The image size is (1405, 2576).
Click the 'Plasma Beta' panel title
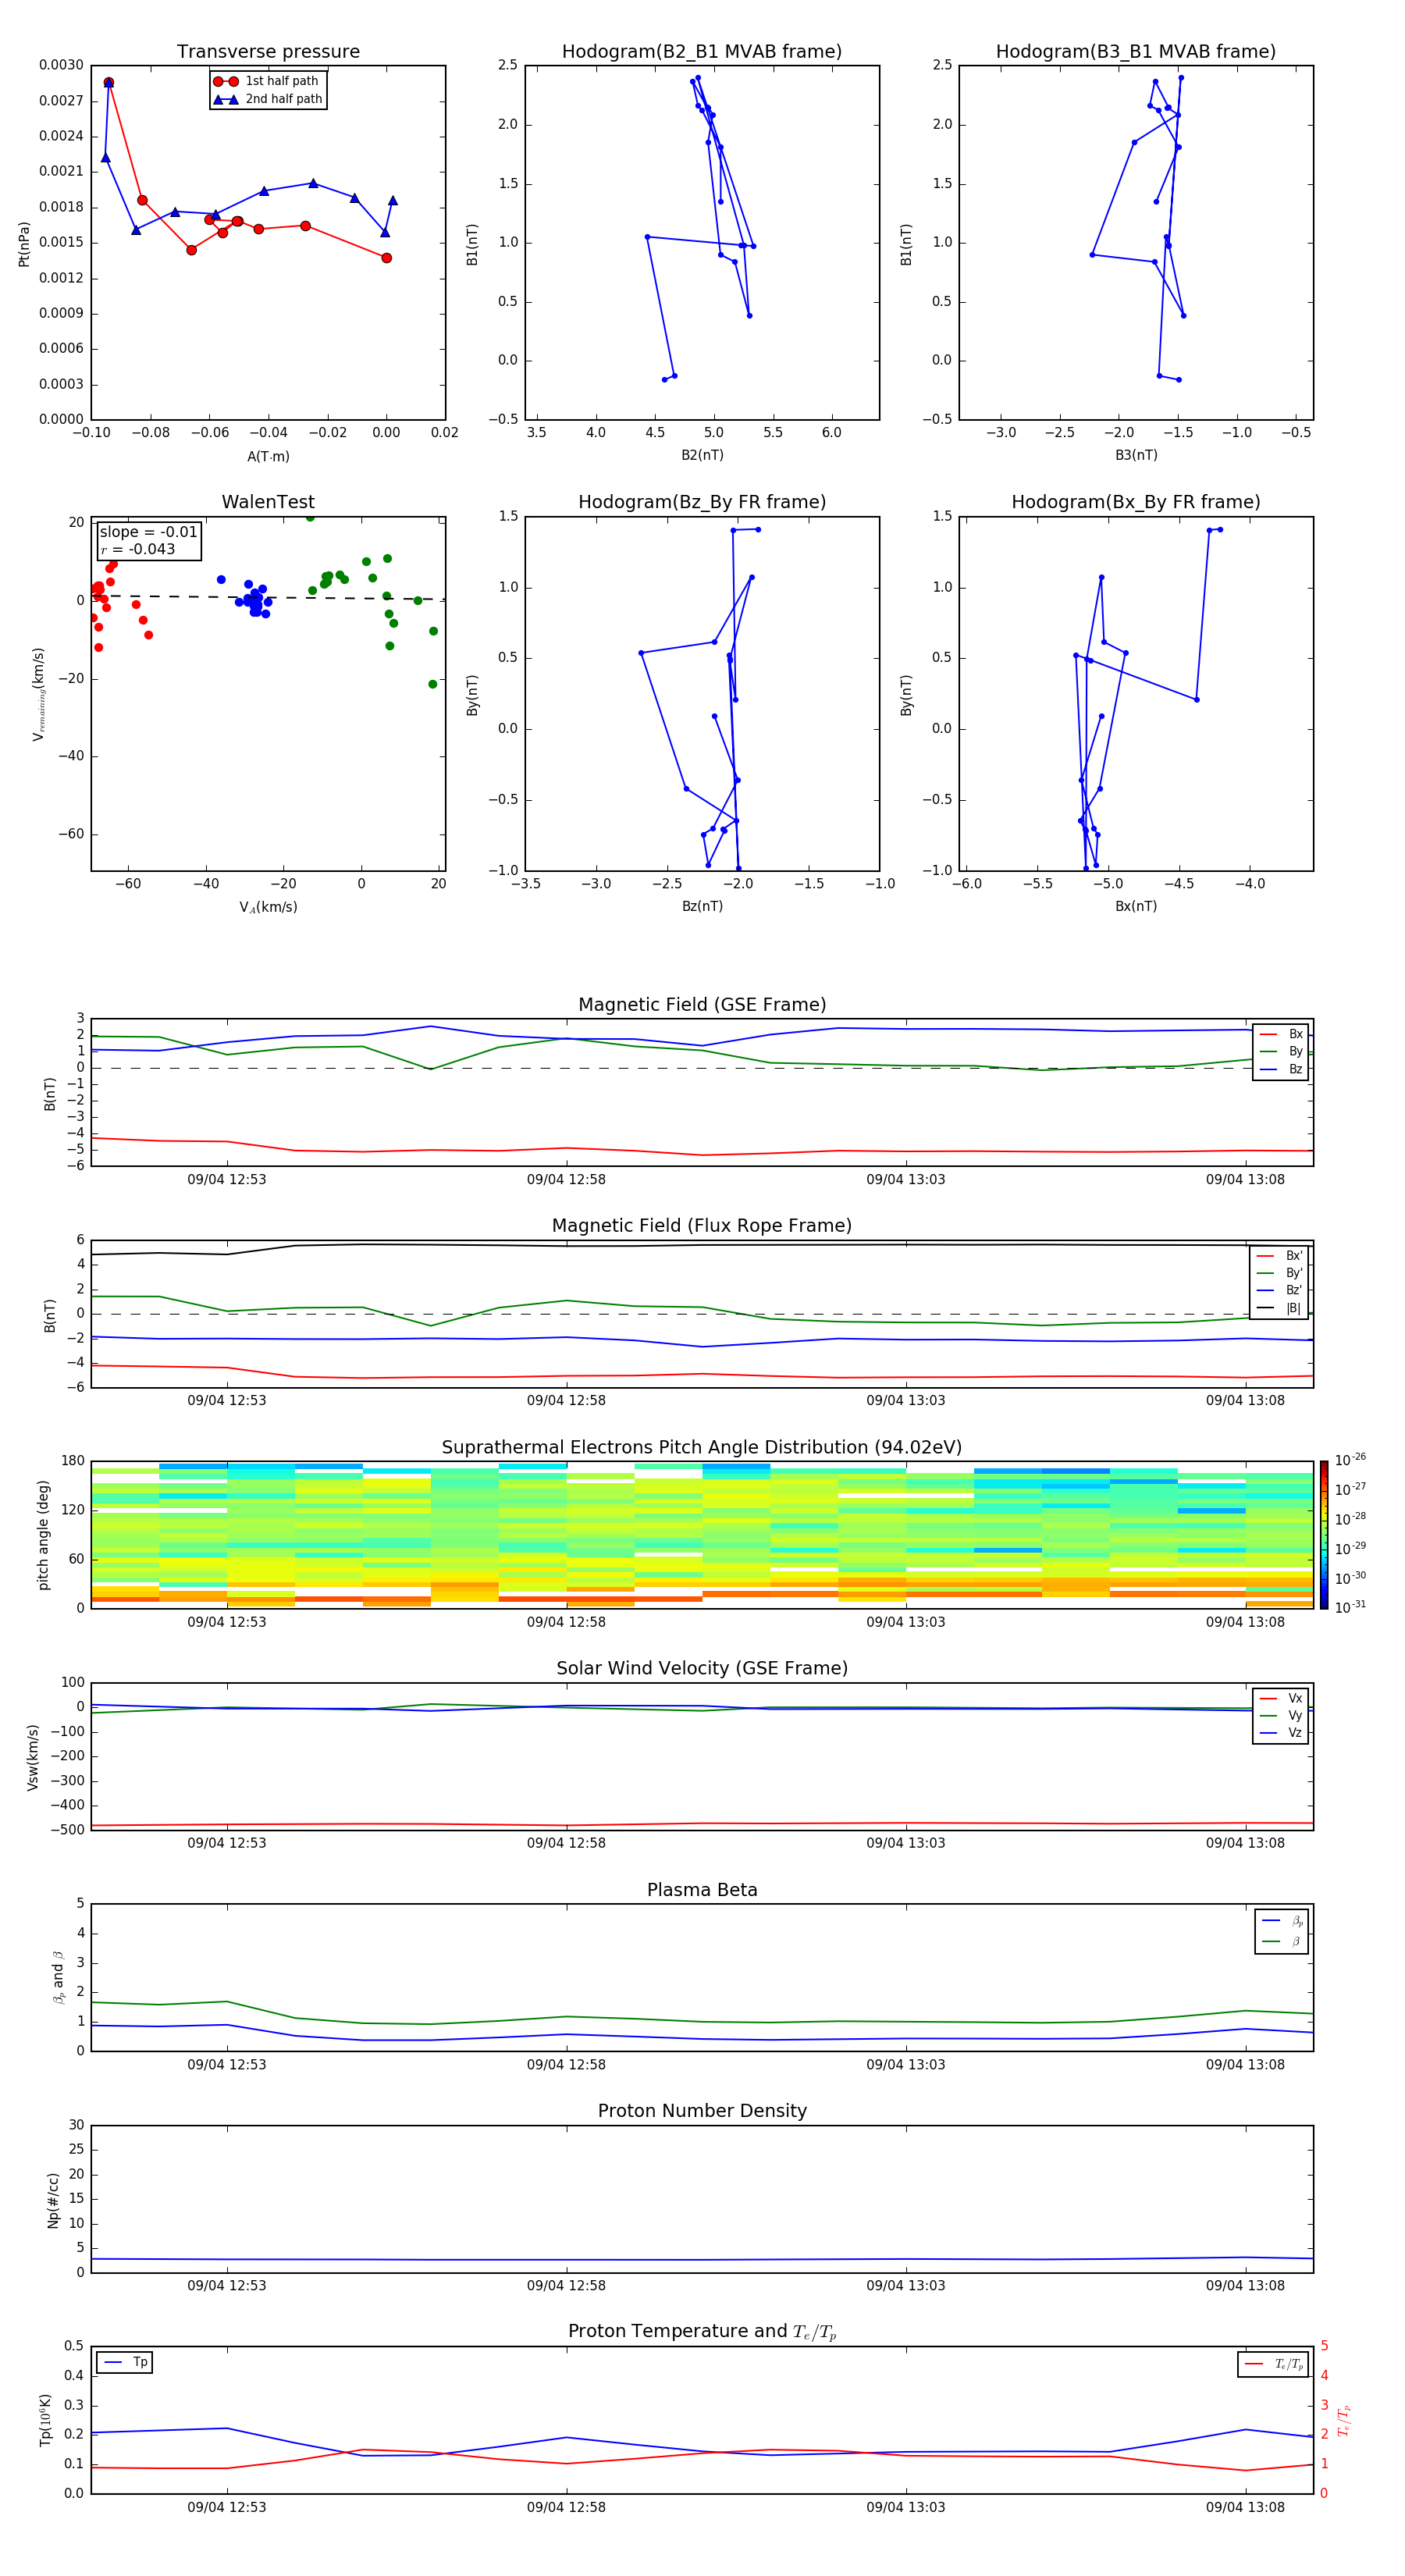pyautogui.click(x=702, y=1890)
